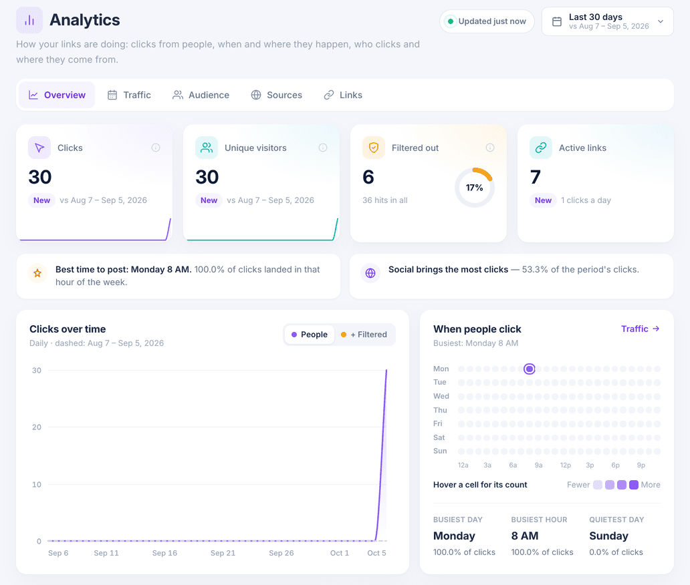Open the Traffic link in When people click
This screenshot has height=585, width=690.
[x=641, y=329]
